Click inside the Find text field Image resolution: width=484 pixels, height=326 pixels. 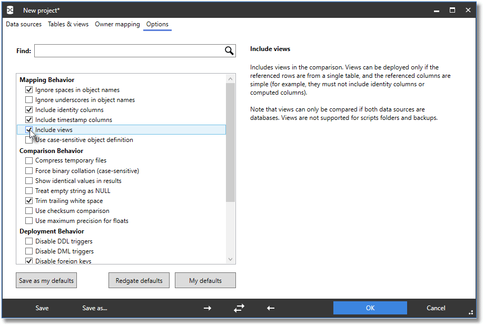pyautogui.click(x=130, y=51)
